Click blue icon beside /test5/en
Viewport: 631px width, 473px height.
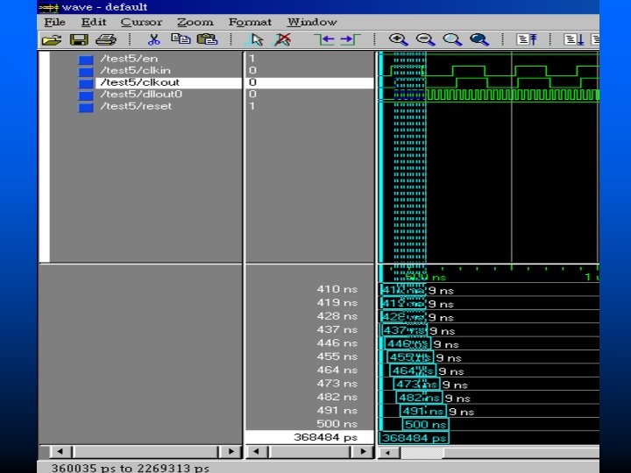tap(85, 60)
